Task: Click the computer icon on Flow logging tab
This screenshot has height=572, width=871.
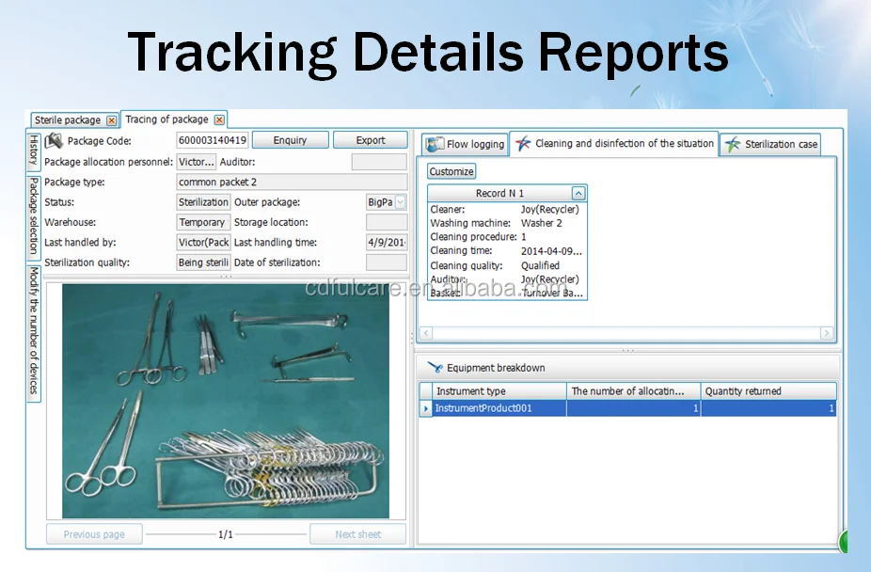Action: tap(435, 144)
